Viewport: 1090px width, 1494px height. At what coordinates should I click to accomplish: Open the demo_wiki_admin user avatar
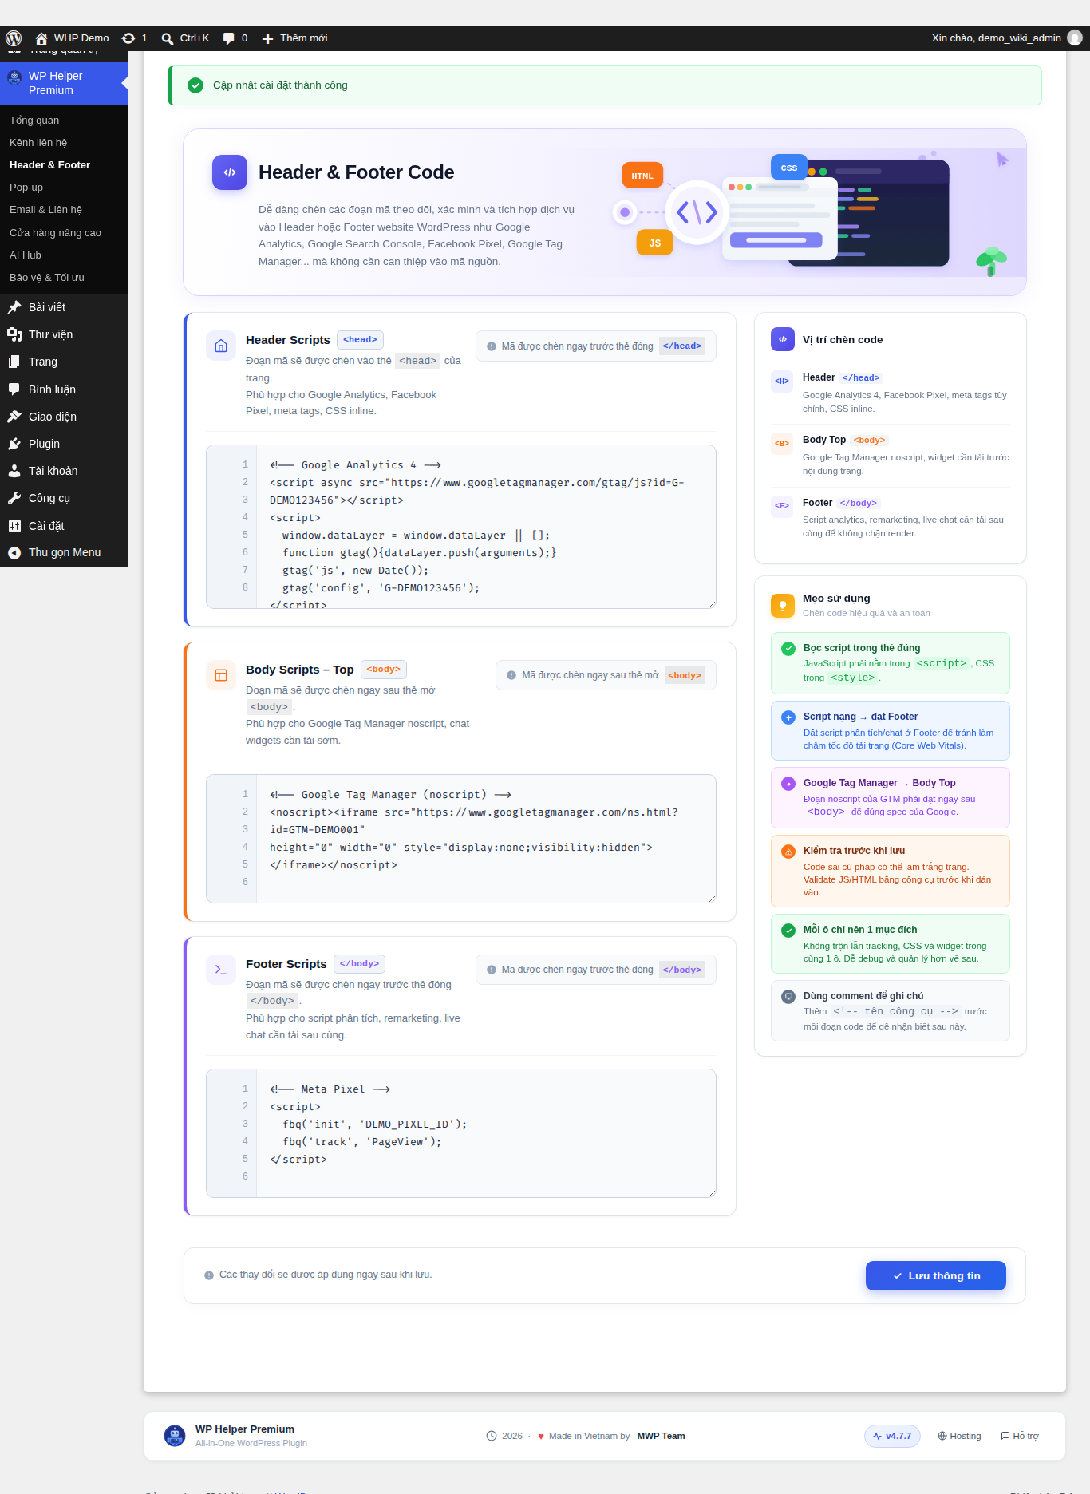click(1075, 38)
